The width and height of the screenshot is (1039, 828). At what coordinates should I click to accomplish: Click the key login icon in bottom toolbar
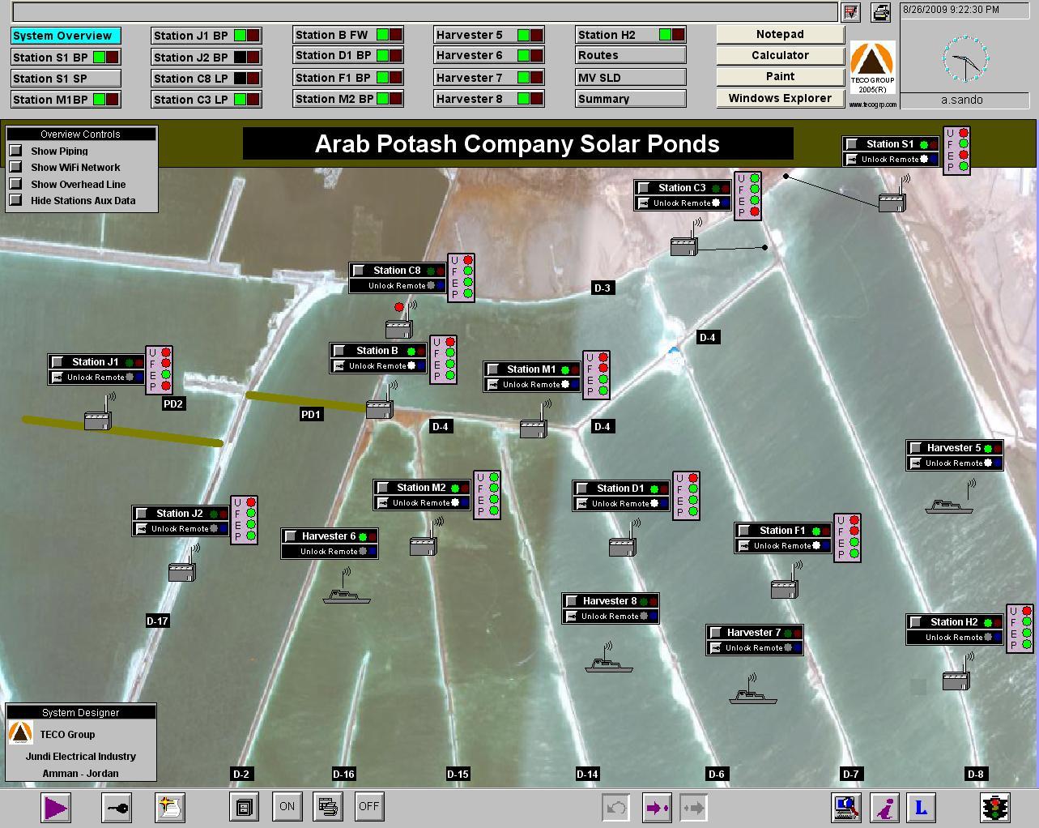pos(116,807)
